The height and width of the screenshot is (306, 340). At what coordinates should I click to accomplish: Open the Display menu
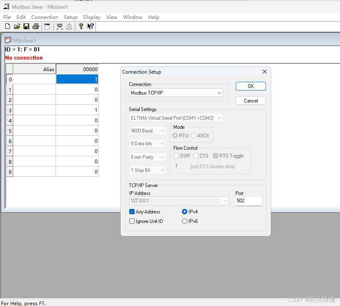92,17
